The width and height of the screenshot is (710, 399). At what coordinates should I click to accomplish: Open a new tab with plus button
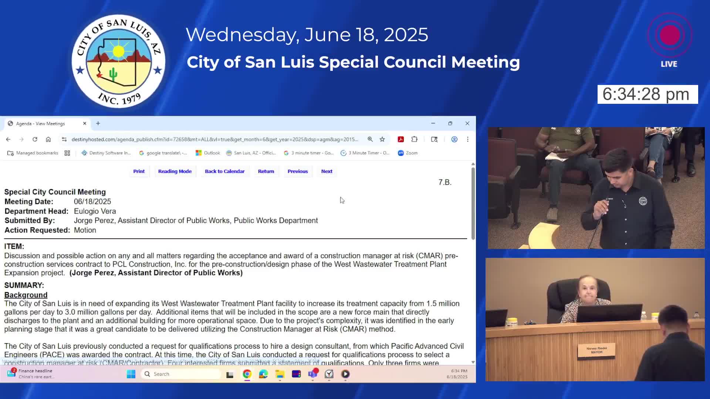tap(98, 123)
